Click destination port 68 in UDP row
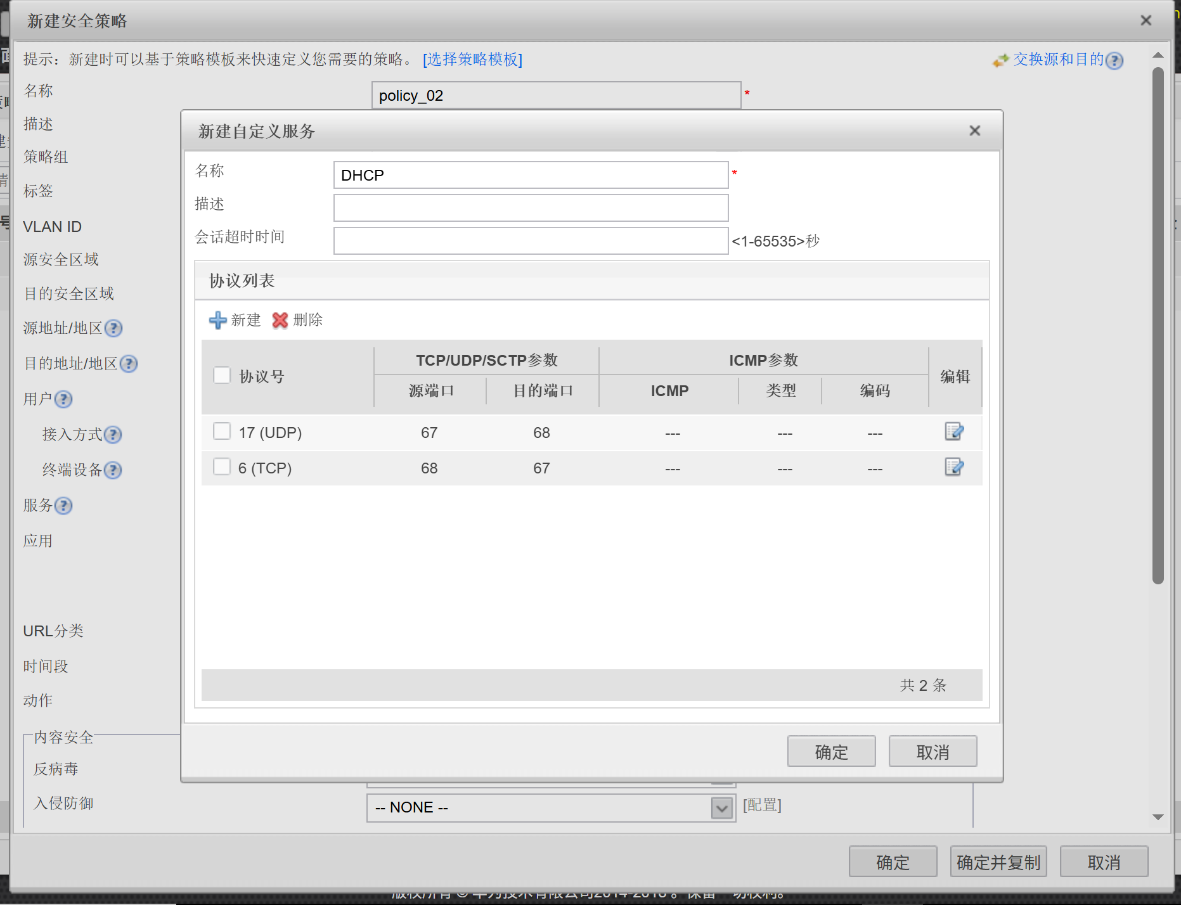 (x=541, y=433)
